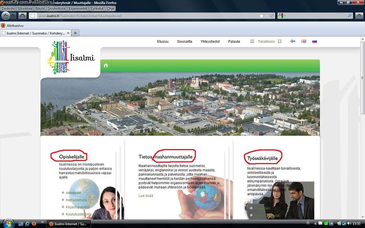Open the Windows Start menu orb
This screenshot has width=365, height=228.
click(x=8, y=223)
